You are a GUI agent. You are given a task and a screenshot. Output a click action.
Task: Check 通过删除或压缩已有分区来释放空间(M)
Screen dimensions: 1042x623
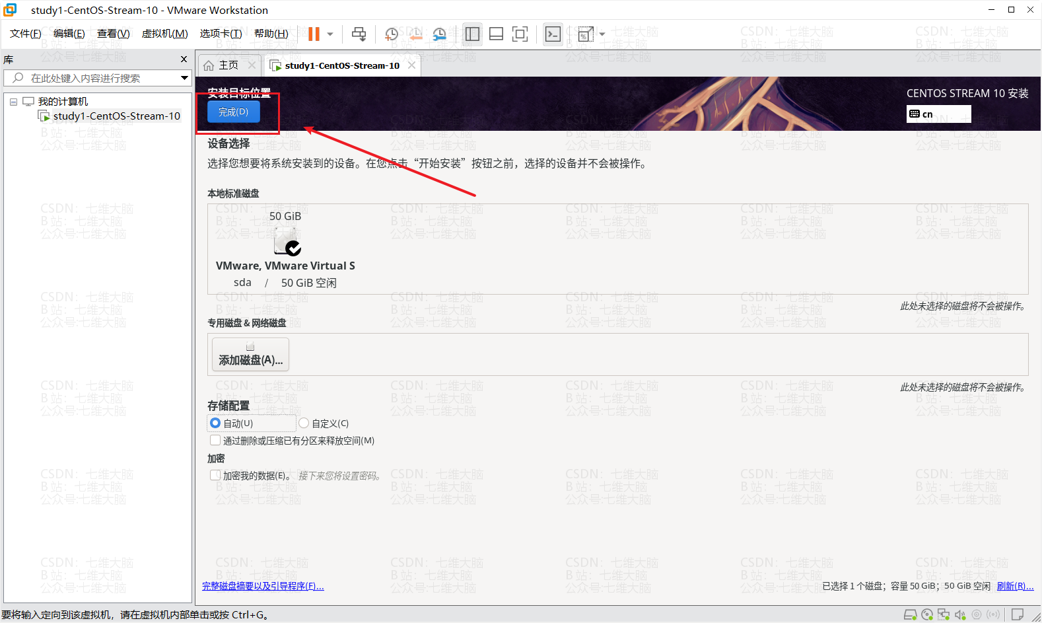coord(215,440)
